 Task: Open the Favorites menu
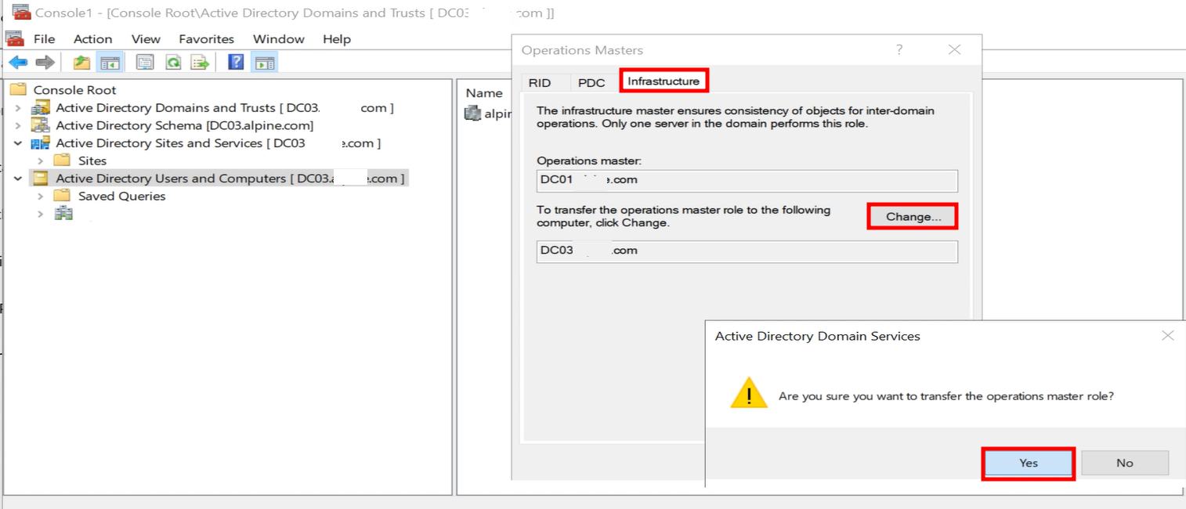(x=206, y=39)
